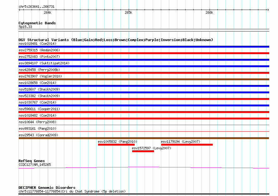Image resolution: width=278 pixels, height=196 pixels.
Task: Click the esv1179194 (Levy2007) loss bar
Action: pos(187,145)
